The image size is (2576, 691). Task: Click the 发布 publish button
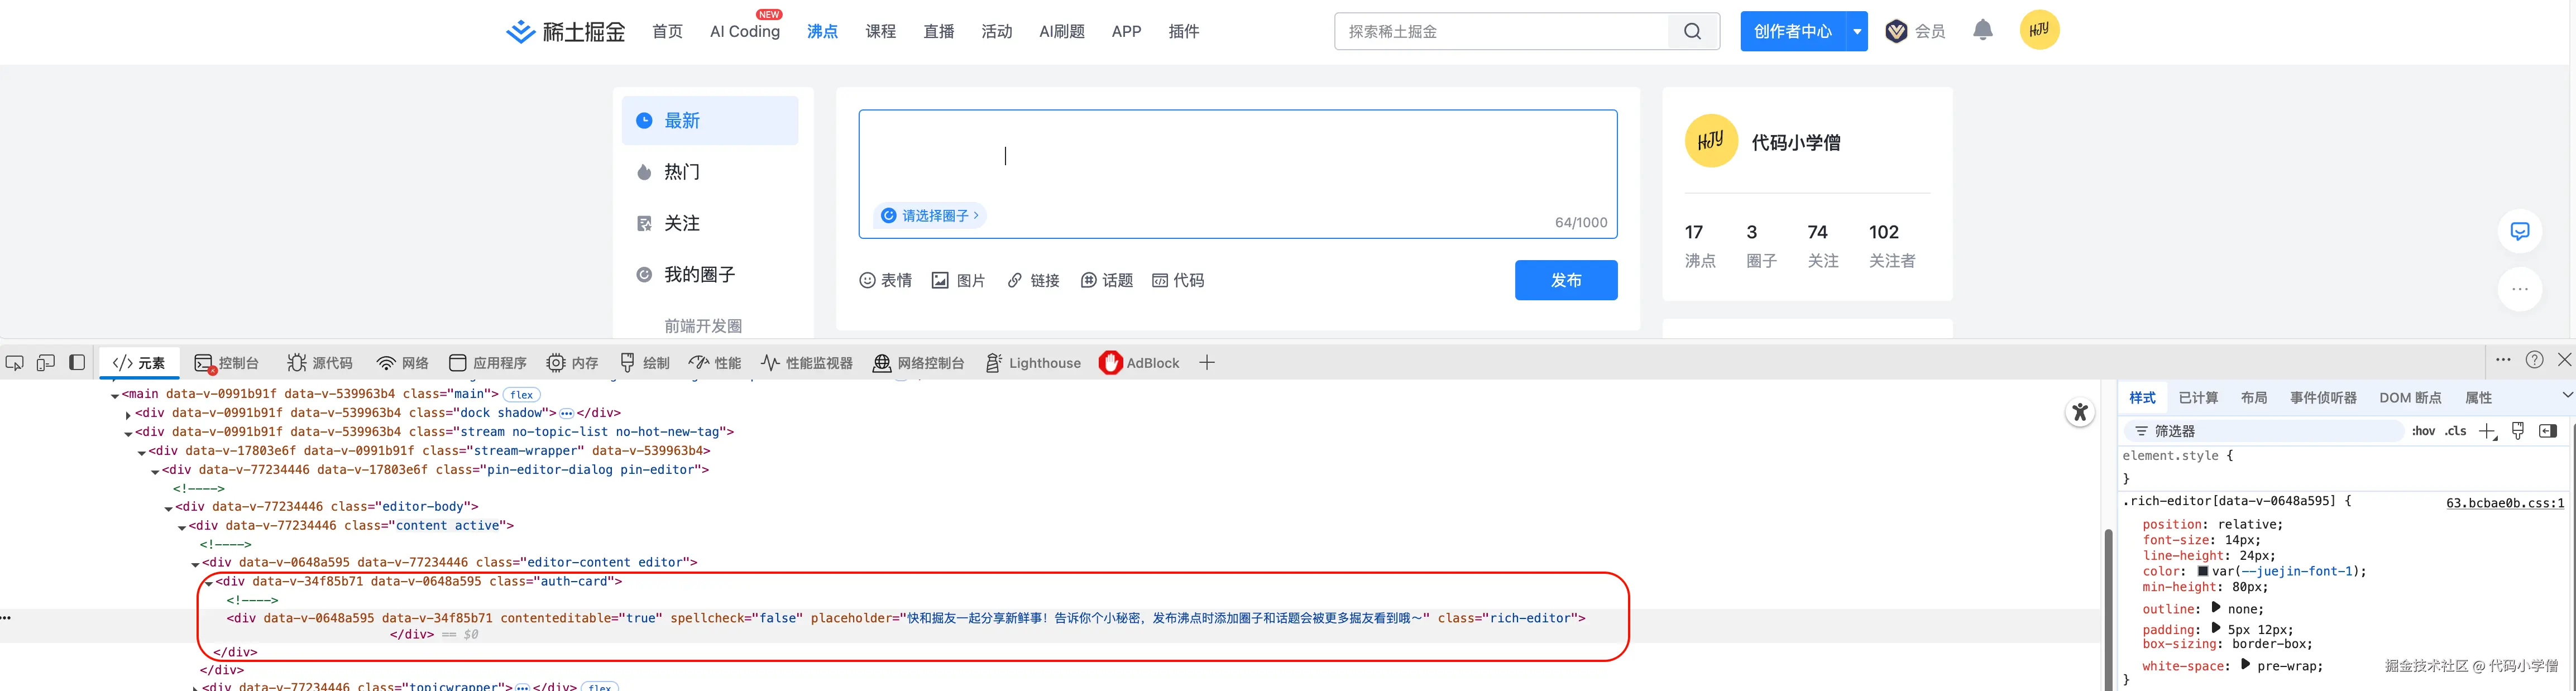click(x=1565, y=281)
